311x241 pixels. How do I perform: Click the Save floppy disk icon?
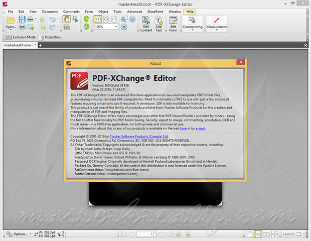[x=22, y=19]
